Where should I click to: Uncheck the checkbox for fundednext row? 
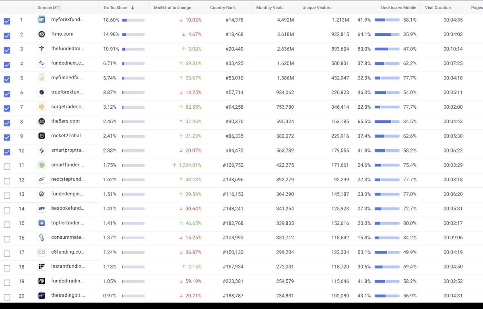(7, 65)
